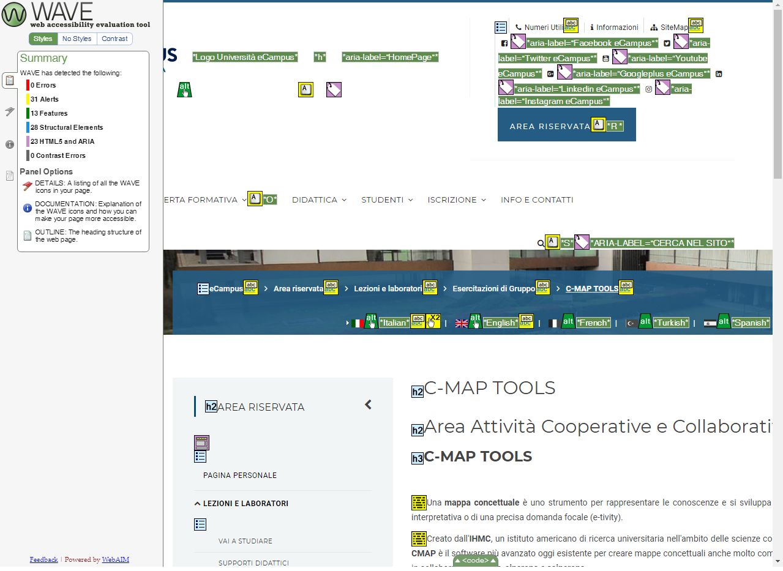This screenshot has height=571, width=783.
Task: Select the Styles tab
Action: (x=43, y=39)
